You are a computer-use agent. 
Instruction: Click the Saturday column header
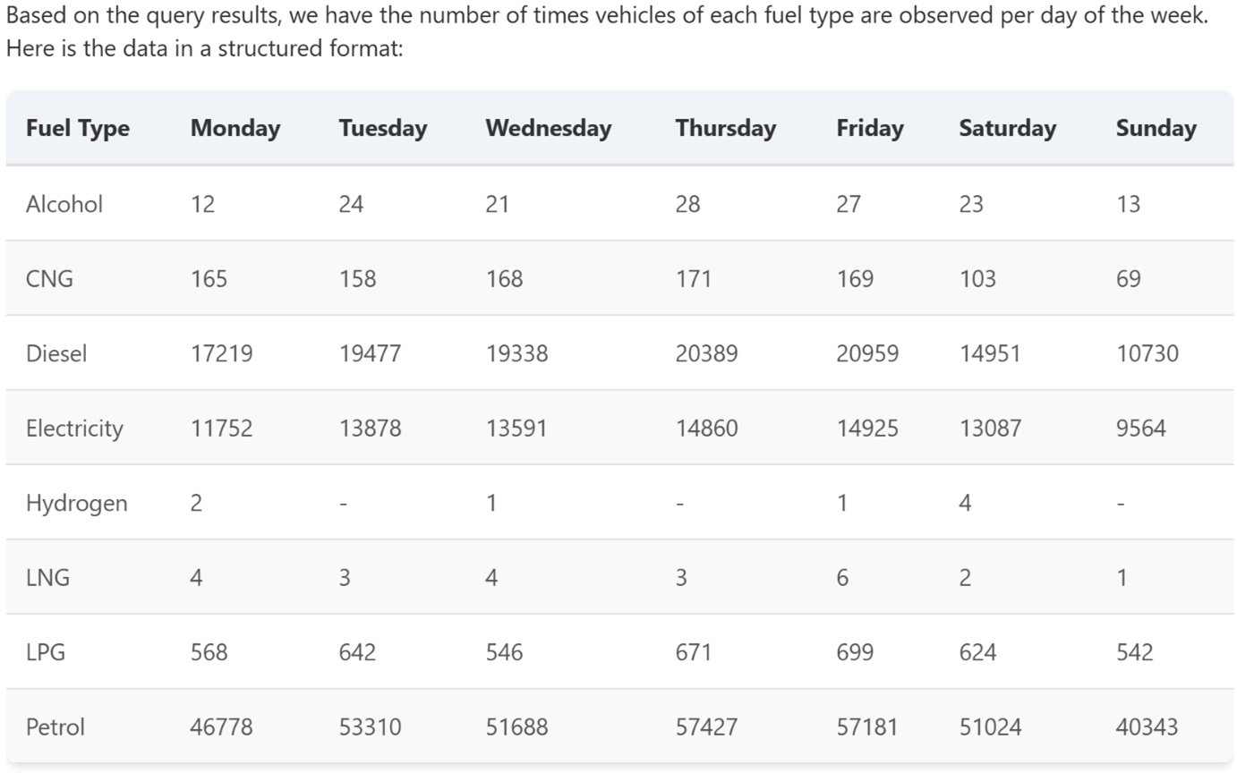click(x=1006, y=128)
